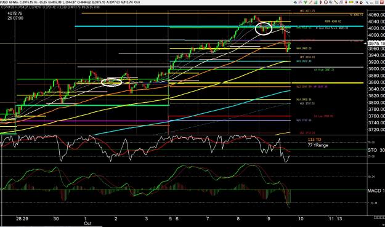Click date label 10 on time axis
This screenshot has height=227, width=385.
(301, 218)
